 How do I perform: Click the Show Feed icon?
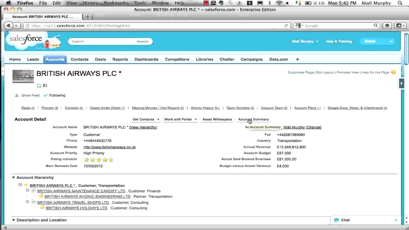pos(17,95)
